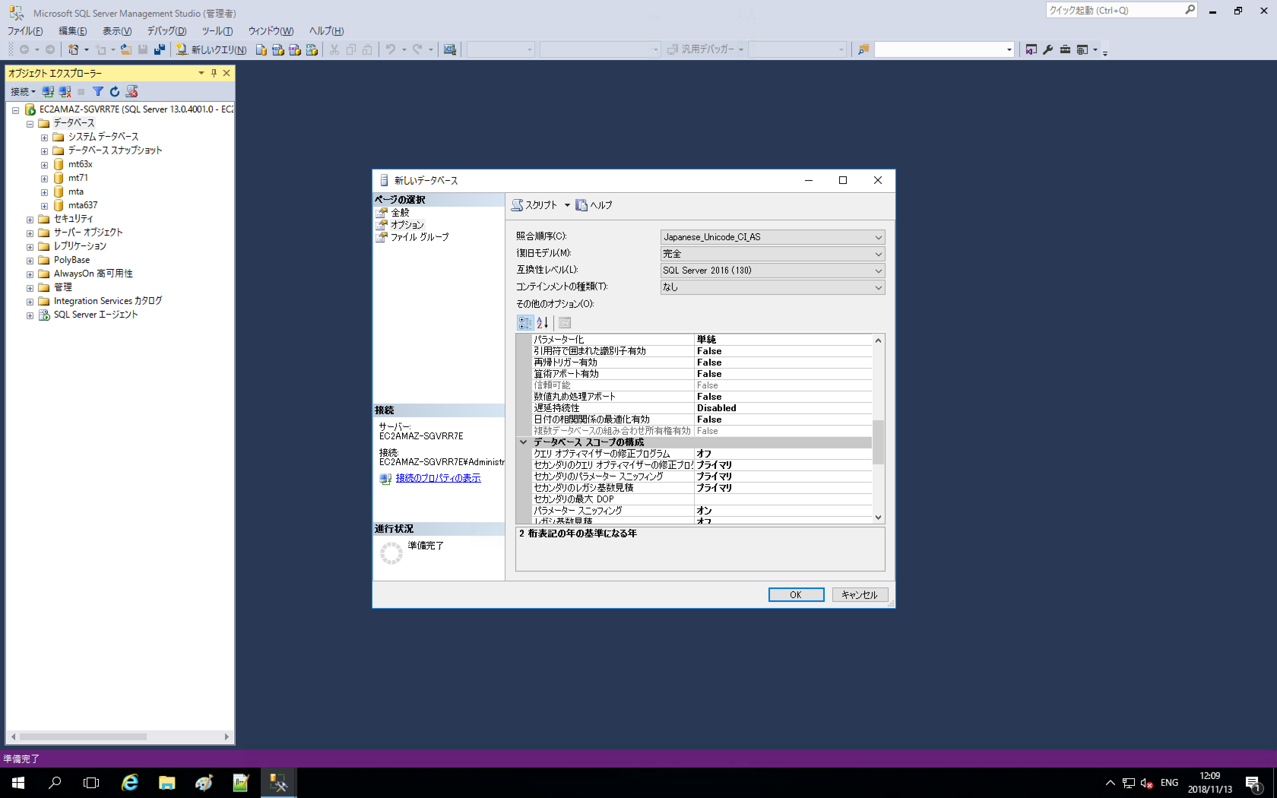Click the 新しいクエリ(N) button
Viewport: 1277px width, 798px height.
point(211,50)
